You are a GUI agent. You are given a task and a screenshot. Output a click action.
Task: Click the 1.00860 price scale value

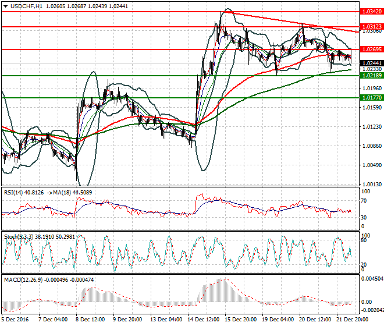point(372,146)
